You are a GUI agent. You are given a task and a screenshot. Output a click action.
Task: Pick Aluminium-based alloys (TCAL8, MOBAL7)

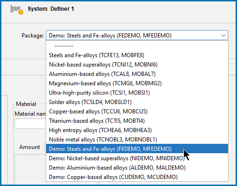tap(137, 74)
